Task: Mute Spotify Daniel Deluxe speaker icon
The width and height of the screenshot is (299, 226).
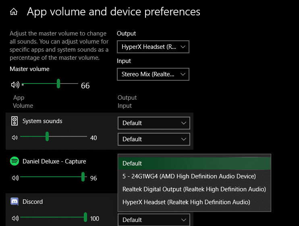Action: 15,178
